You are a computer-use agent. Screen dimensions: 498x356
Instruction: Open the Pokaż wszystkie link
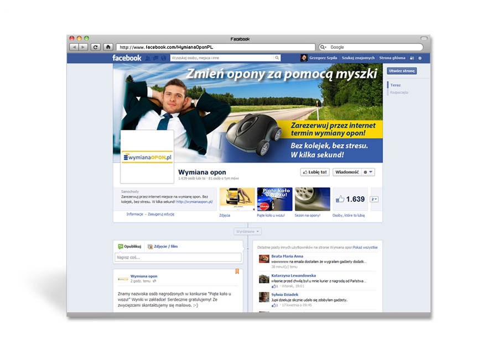tap(365, 247)
